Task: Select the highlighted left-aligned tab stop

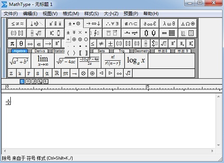Action: pos(22,81)
